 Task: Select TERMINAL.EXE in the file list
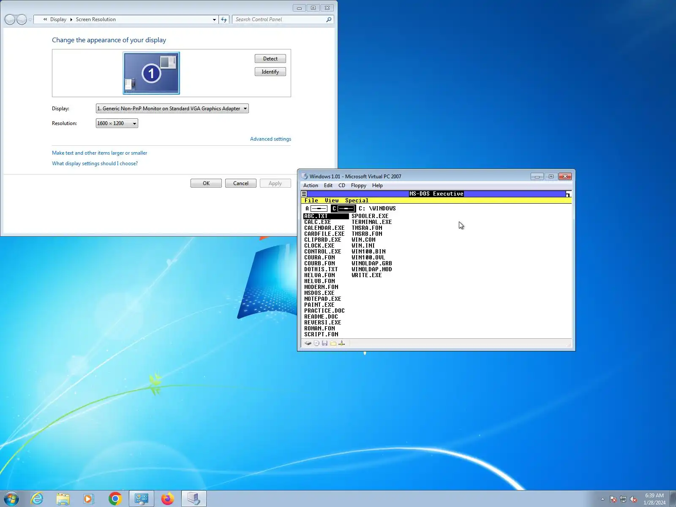[x=372, y=222]
